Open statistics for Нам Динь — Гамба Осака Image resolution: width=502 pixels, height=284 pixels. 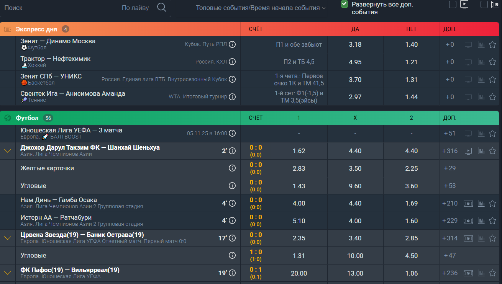click(x=481, y=203)
